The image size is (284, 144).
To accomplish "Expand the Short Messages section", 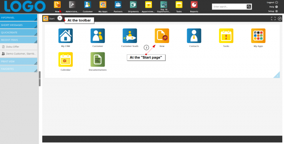I will pos(19,25).
